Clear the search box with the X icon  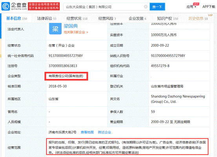click(146, 7)
